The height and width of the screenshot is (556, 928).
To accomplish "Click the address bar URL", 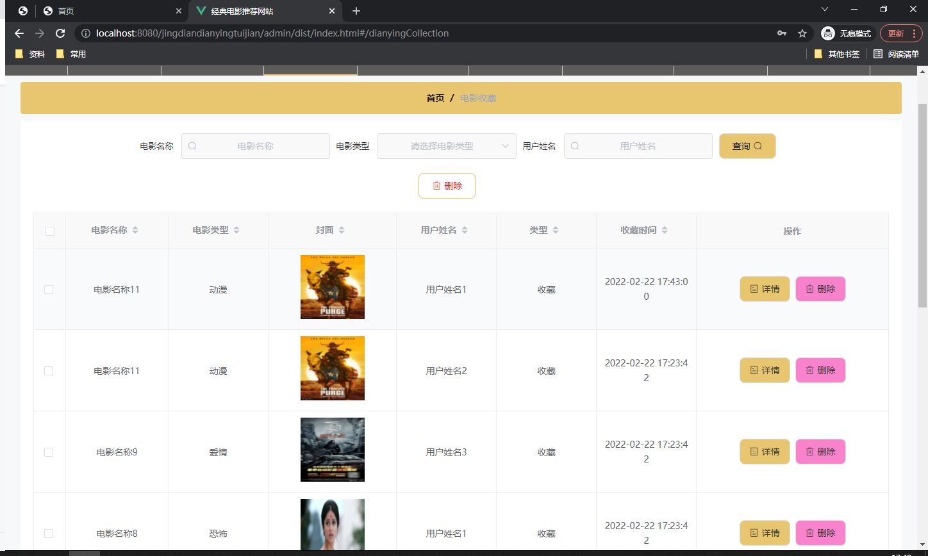I will tap(272, 33).
